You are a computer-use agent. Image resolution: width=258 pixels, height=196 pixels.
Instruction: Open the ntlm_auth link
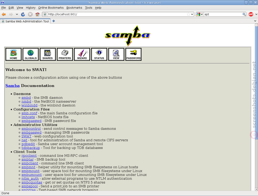(30, 179)
